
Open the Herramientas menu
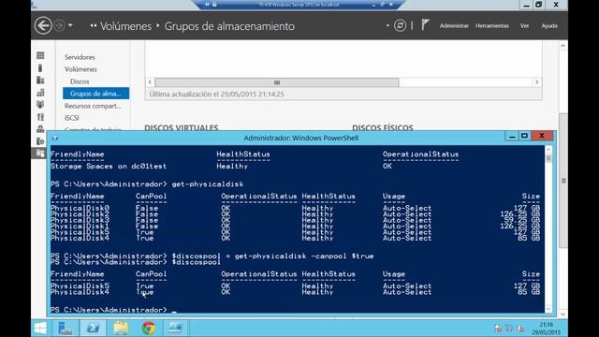(492, 25)
